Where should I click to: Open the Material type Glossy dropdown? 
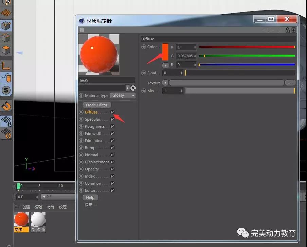(x=123, y=96)
